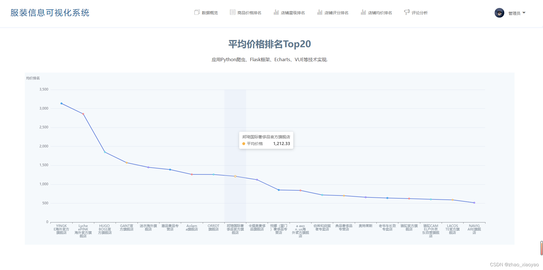Click the 3,000 y-axis label

(x=44, y=108)
